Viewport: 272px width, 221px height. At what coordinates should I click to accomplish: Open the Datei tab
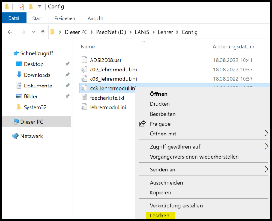(14, 18)
